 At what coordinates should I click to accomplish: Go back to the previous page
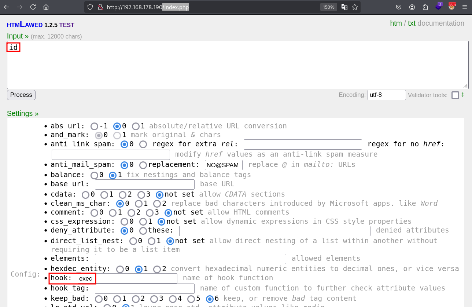click(7, 7)
